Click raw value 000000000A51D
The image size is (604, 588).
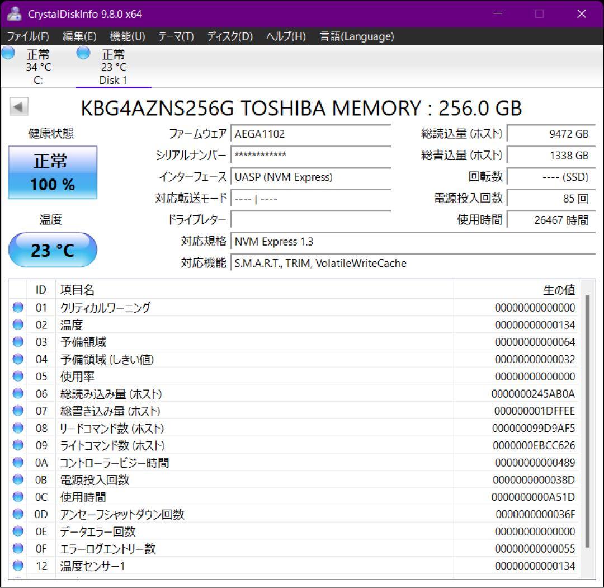(533, 497)
